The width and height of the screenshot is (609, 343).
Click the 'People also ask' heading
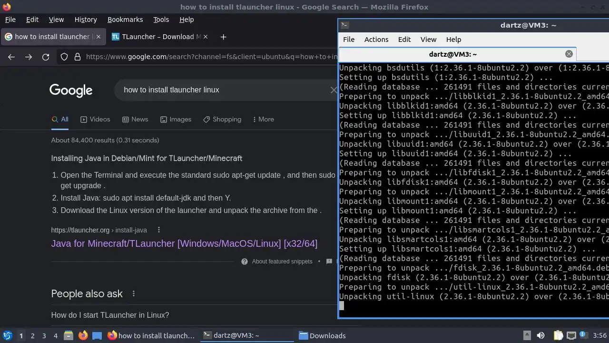click(87, 294)
